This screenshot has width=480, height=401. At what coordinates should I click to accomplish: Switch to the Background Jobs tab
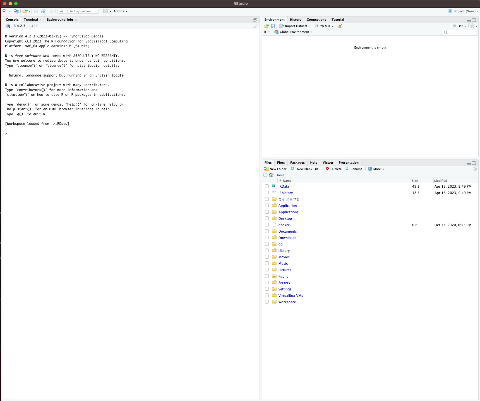[60, 20]
